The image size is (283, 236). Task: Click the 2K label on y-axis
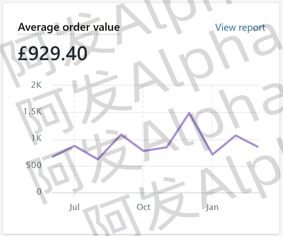(x=36, y=85)
